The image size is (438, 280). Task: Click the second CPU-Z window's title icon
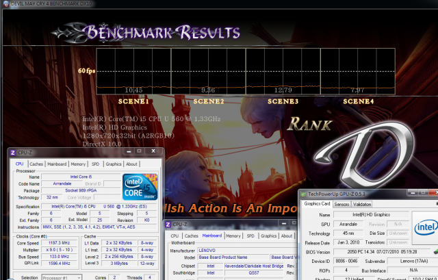click(168, 225)
